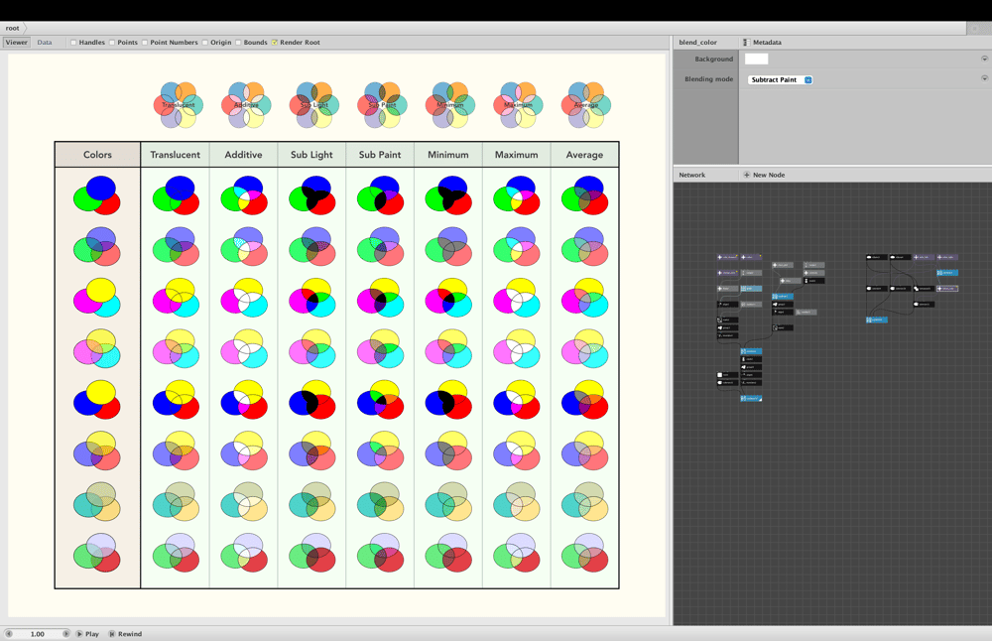Enable the Point Numbers checkbox
This screenshot has height=641, width=992.
coord(145,43)
